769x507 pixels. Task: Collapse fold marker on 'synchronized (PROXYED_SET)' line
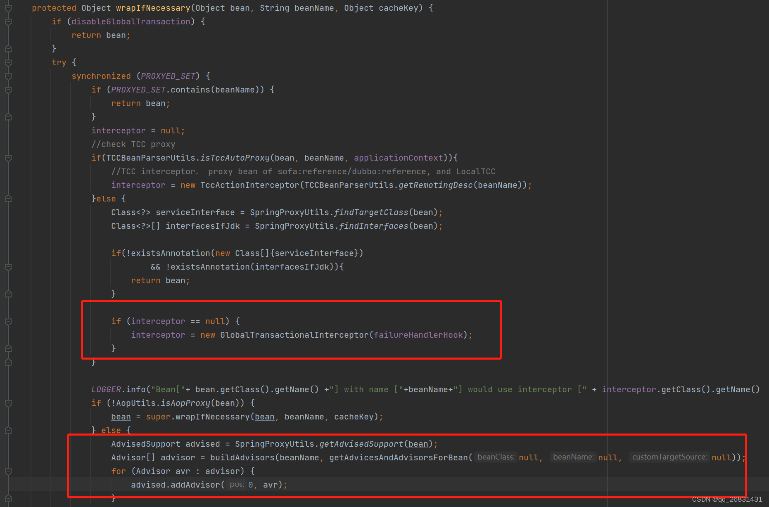tap(8, 76)
